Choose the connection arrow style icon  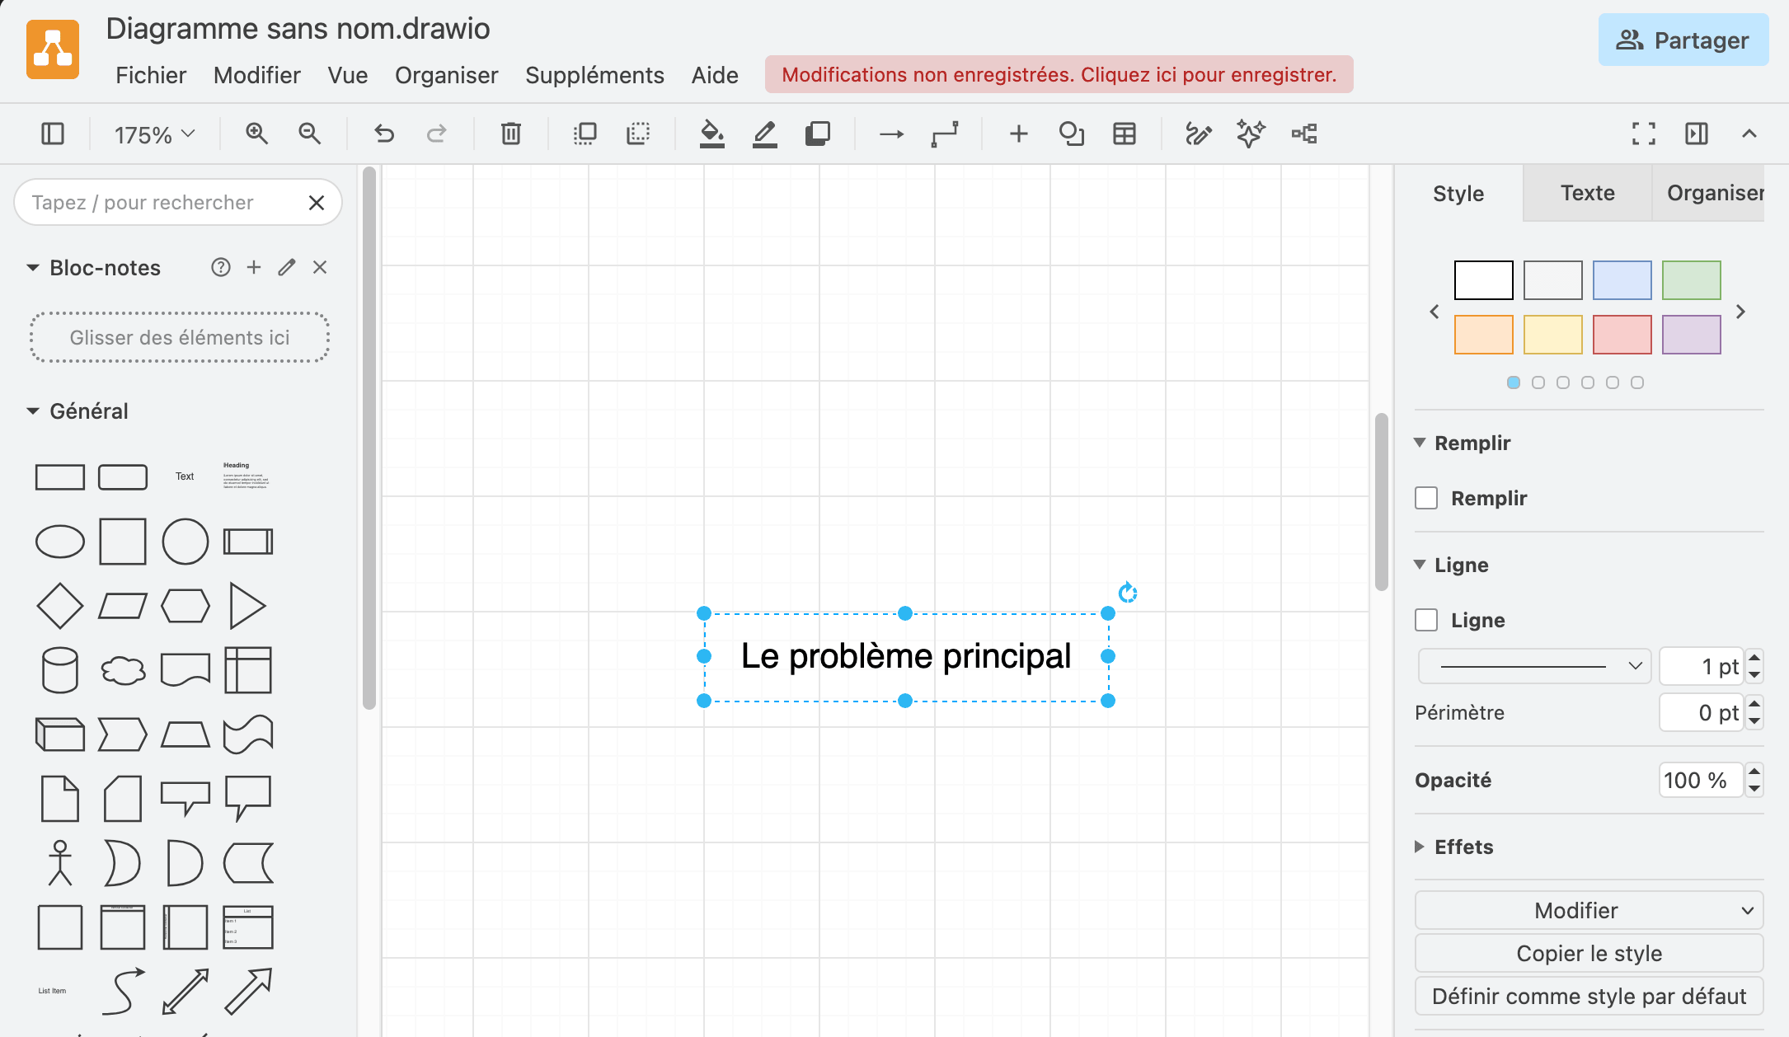click(892, 134)
